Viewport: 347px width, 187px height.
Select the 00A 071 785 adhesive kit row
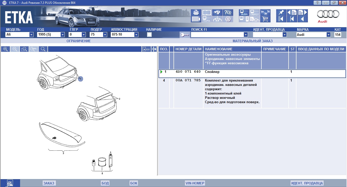pyautogui.click(x=188, y=81)
